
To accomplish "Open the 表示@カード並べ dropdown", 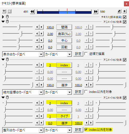I will (x=23, y=54).
